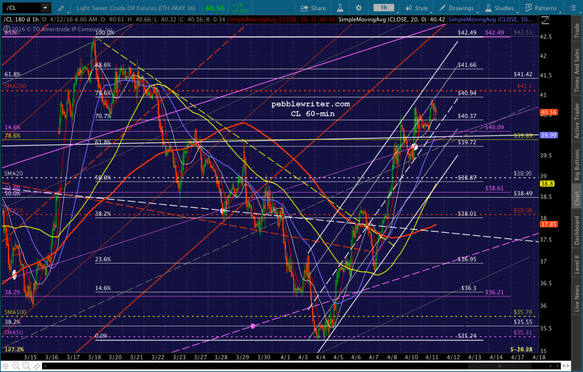Screen dimensions: 583x372
Task: Click the blue 39.99 price bubble on axis
Action: pyautogui.click(x=549, y=135)
